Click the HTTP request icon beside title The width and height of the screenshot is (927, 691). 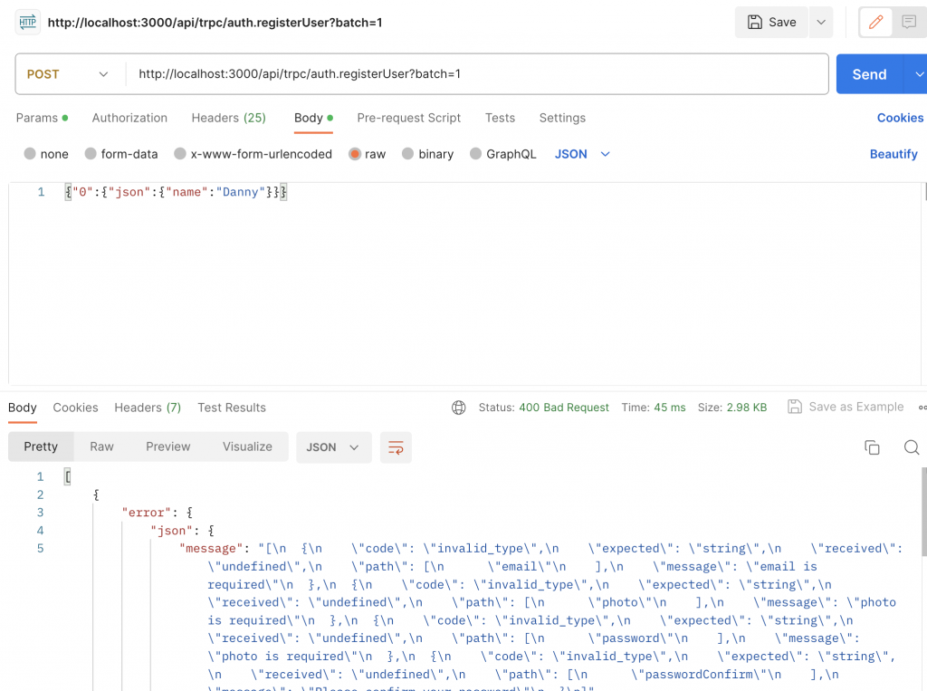point(28,23)
